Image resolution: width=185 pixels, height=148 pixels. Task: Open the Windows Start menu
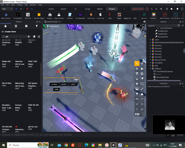[3, 145]
